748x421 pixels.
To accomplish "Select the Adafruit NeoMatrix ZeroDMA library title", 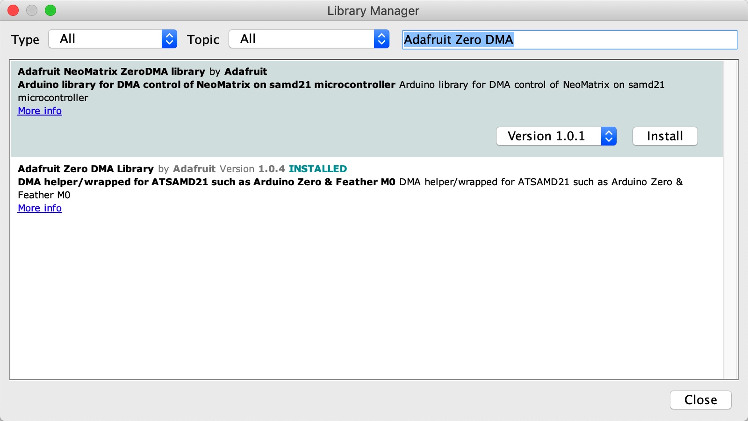I will click(x=111, y=72).
